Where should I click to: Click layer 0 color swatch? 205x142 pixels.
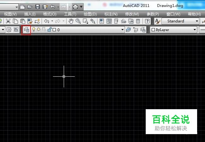click(x=54, y=30)
